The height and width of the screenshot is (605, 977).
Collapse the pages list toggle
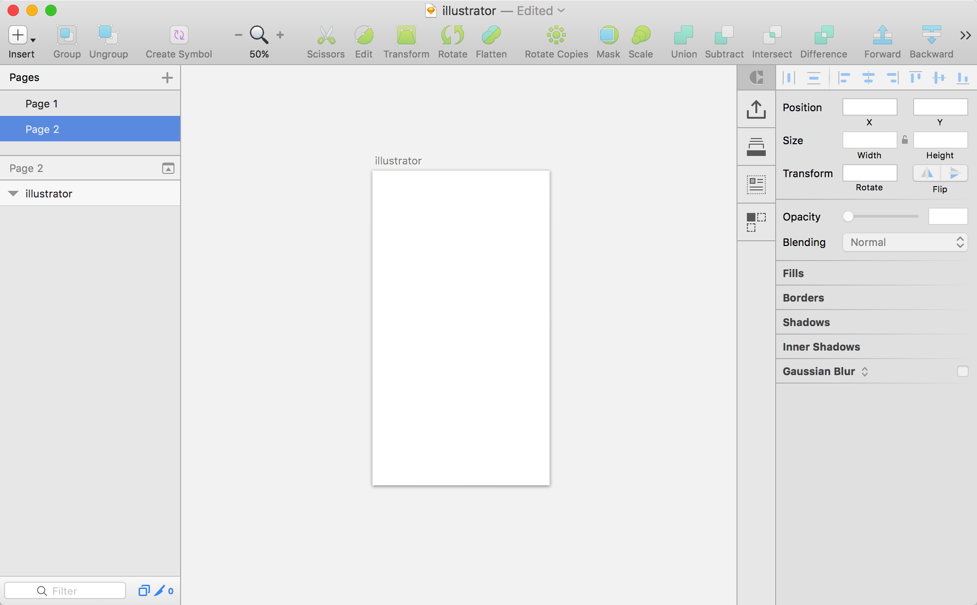[x=168, y=168]
